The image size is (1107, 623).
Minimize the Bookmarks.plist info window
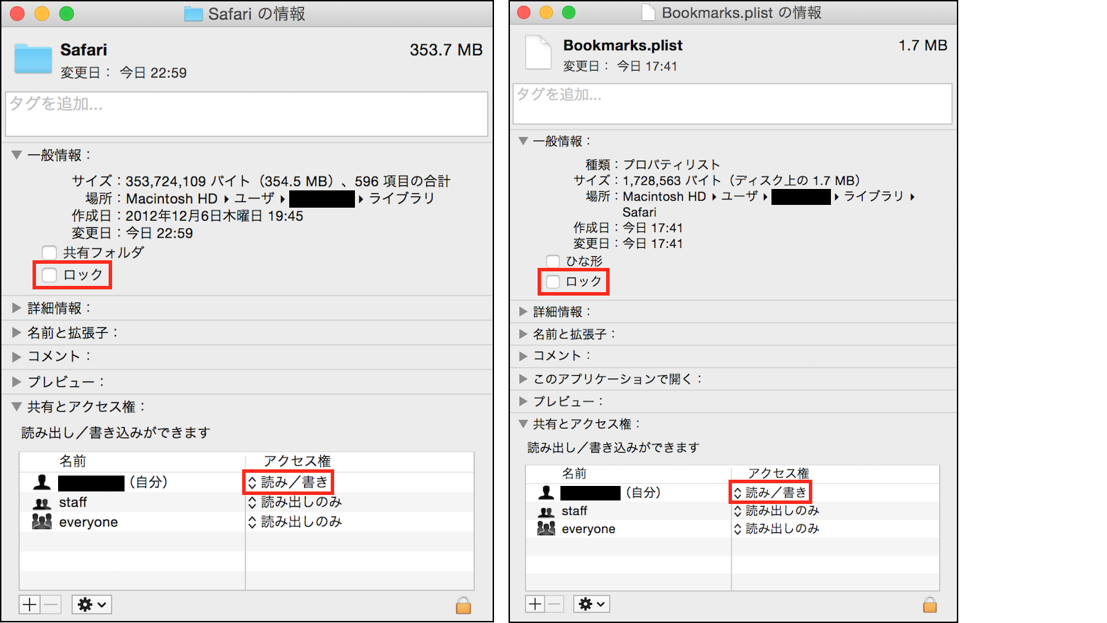click(x=546, y=12)
